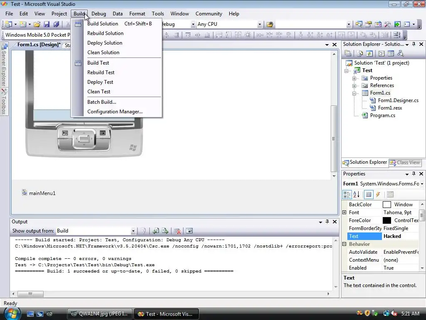Screen dimensions: 426x320
Task: Go to previous message in Output toolbar
Action: tap(156, 231)
